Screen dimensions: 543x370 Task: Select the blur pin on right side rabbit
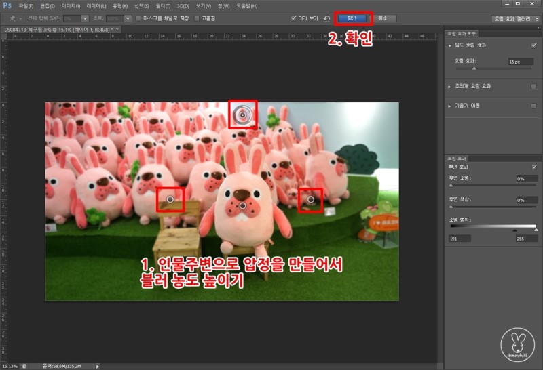(x=311, y=200)
